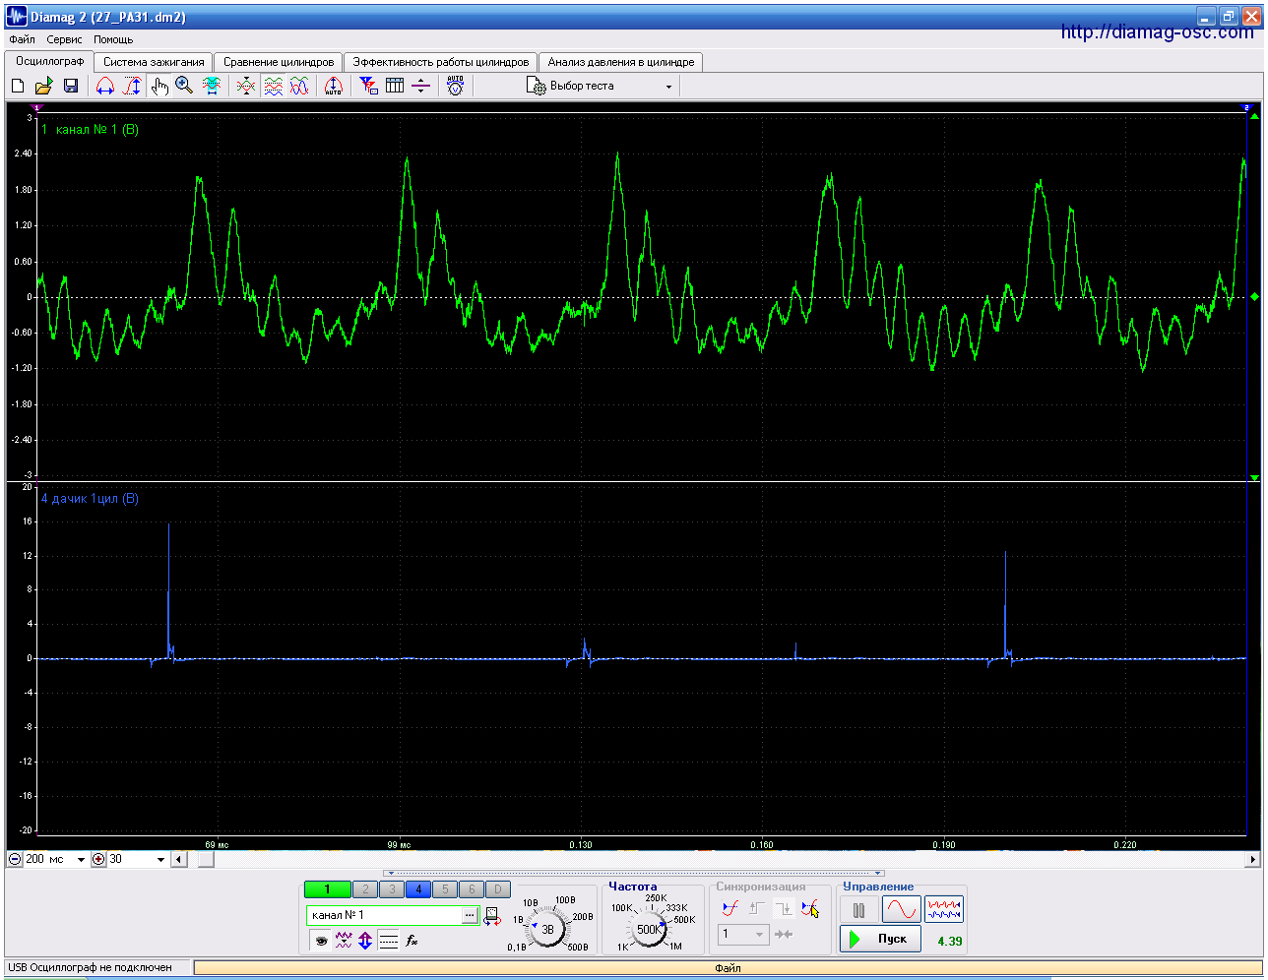Screen dimensions: 1268x980
Task: Click the horizontal timeline scrollbar thumb
Action: 207,859
